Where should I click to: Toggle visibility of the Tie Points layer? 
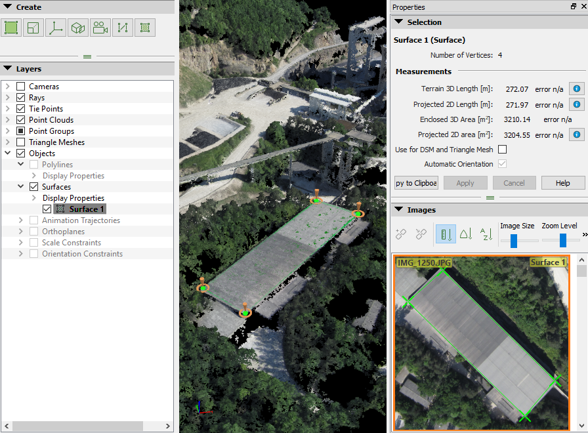[20, 108]
